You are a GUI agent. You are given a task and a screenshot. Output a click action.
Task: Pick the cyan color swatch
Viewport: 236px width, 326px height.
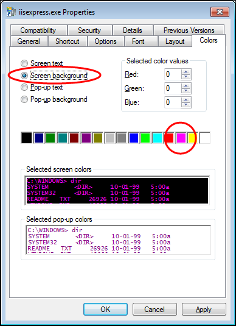pos(158,138)
